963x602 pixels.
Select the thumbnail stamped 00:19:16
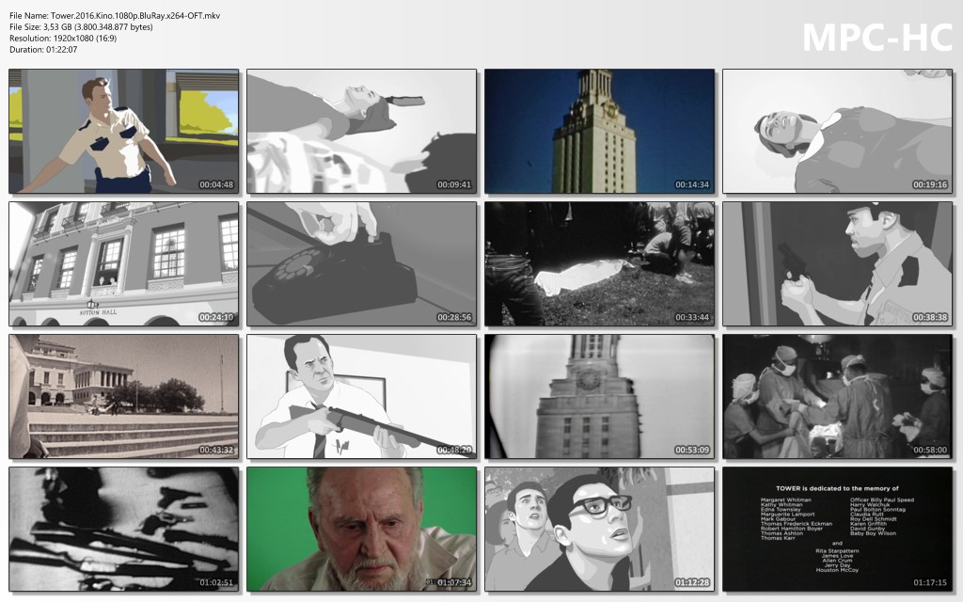tap(837, 131)
